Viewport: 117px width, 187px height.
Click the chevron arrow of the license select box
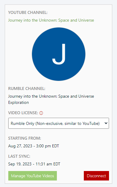[106, 123]
